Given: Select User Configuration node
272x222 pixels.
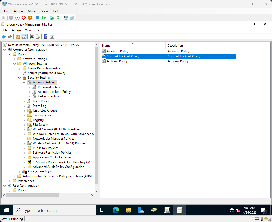Looking at the screenshot, I should click(x=26, y=186).
